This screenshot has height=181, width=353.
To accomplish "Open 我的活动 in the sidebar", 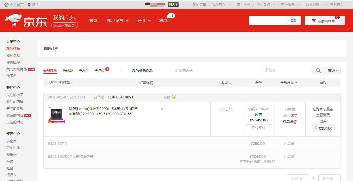I will [13, 56].
